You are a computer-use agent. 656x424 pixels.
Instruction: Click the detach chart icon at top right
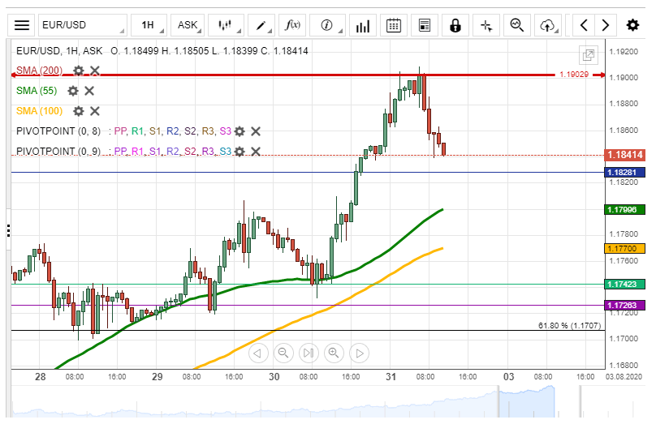[589, 55]
